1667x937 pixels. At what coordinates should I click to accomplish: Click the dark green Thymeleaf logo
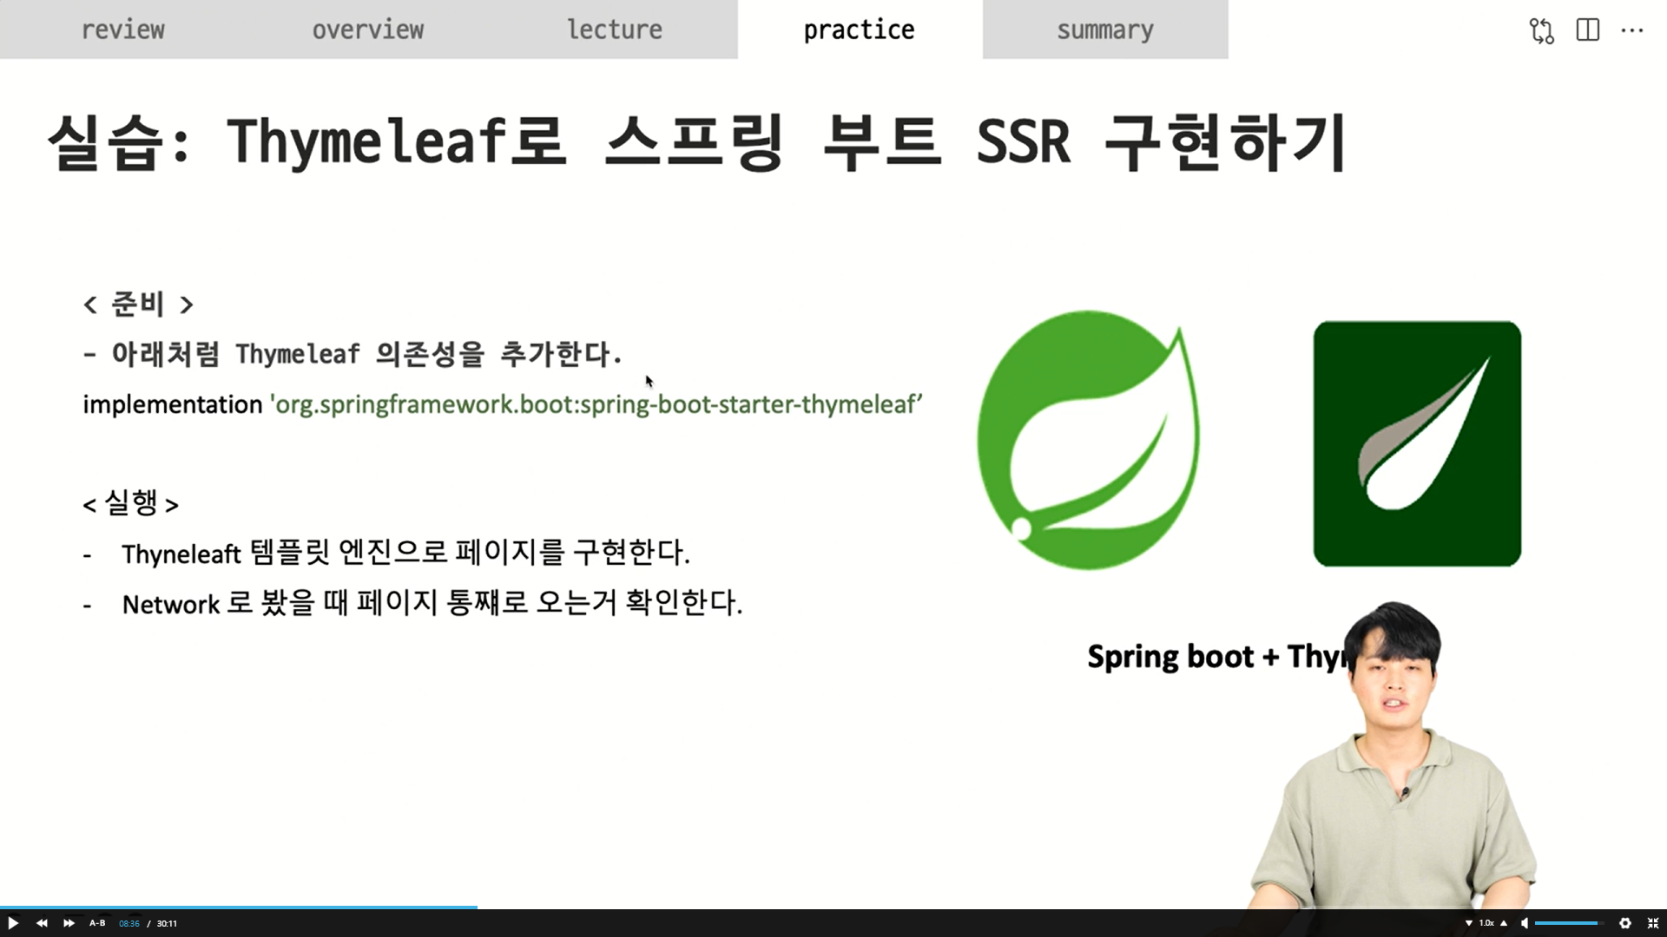1417,443
